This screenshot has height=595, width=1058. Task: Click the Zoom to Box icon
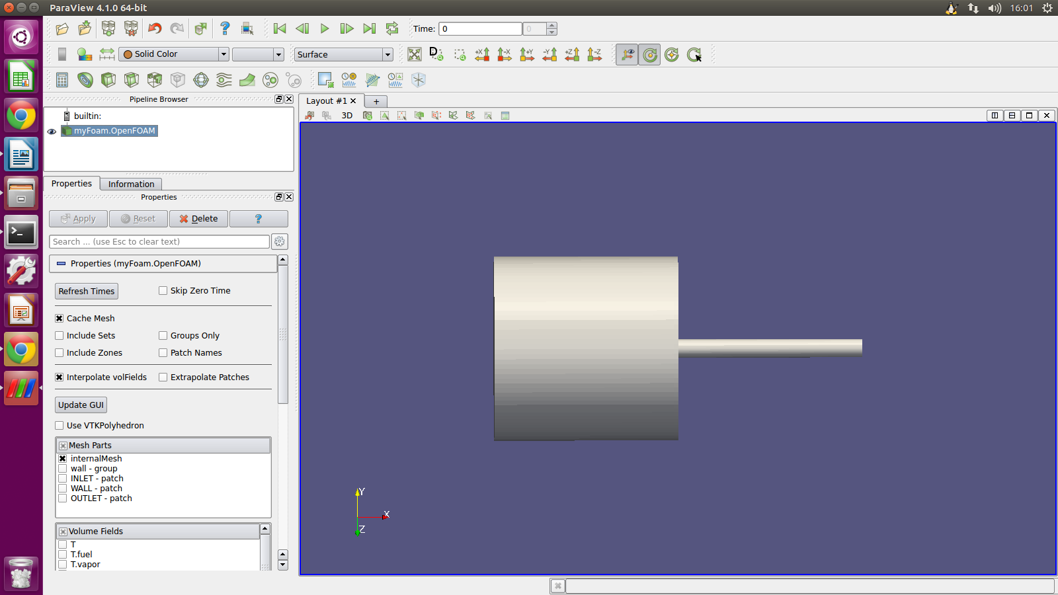[x=460, y=54]
